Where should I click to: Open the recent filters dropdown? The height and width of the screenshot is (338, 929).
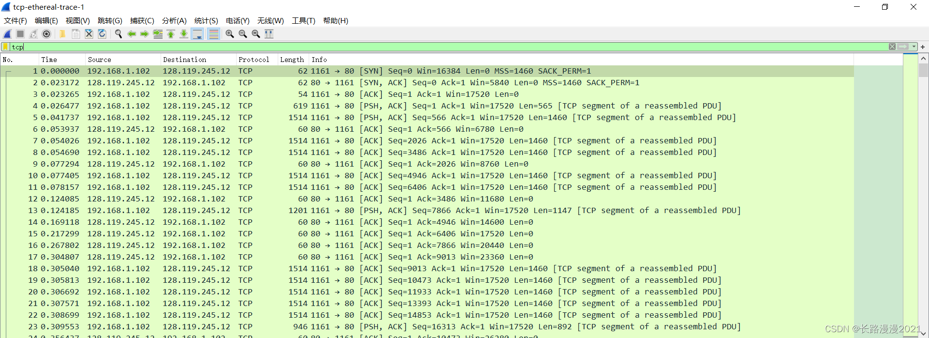pyautogui.click(x=914, y=47)
